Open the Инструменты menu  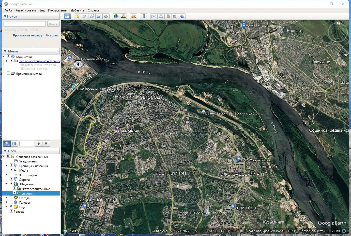click(58, 10)
